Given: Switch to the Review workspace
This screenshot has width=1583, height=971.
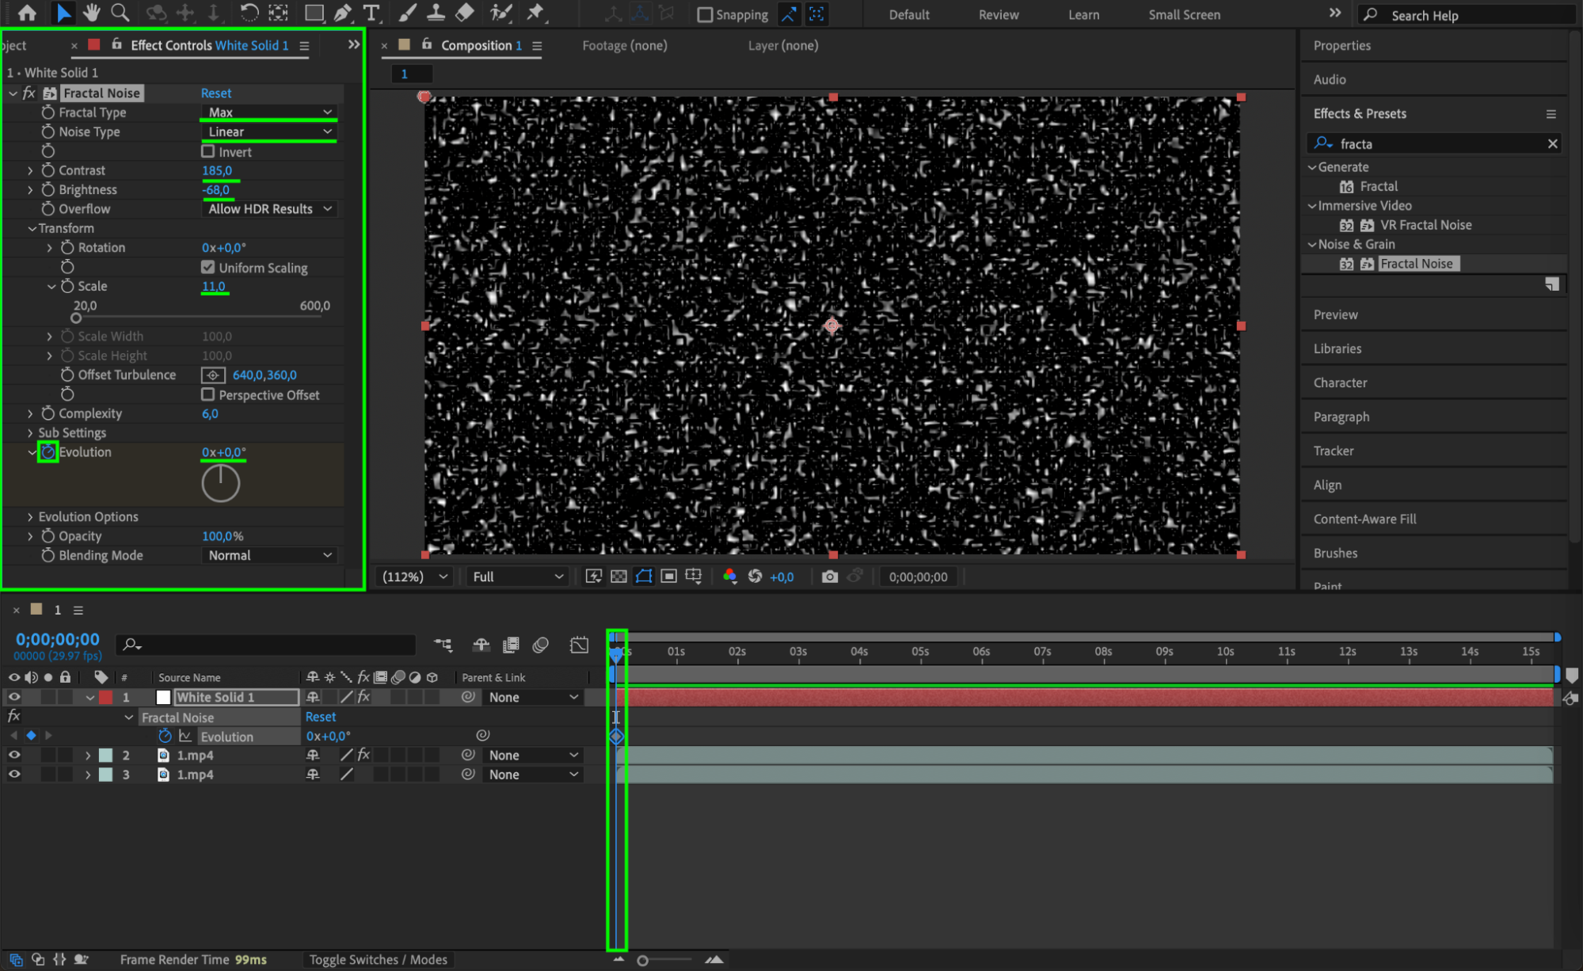Looking at the screenshot, I should click(x=998, y=15).
